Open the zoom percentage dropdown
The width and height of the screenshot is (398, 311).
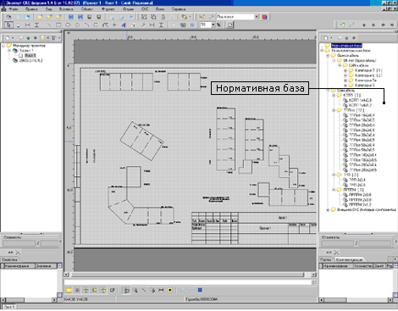point(213,25)
